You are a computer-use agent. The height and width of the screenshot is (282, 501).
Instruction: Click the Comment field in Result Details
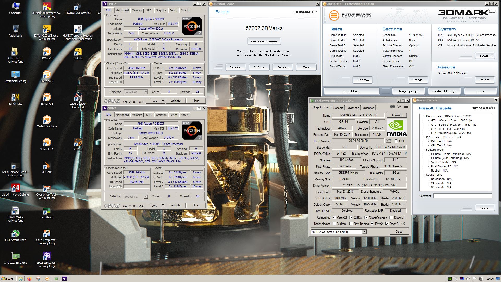(463, 196)
